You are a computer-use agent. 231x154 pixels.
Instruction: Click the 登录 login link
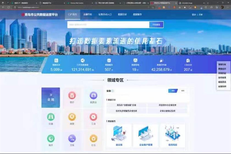[x=194, y=15]
